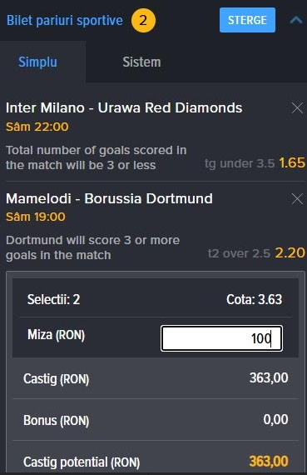Click the 1.65 odds value

point(292,162)
